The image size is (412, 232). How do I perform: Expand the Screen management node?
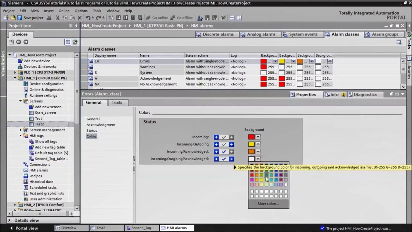[20, 130]
